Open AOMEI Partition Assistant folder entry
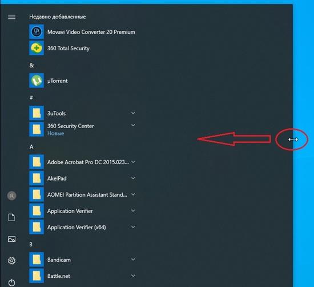Viewport: 314px width, 287px height. [x=83, y=194]
